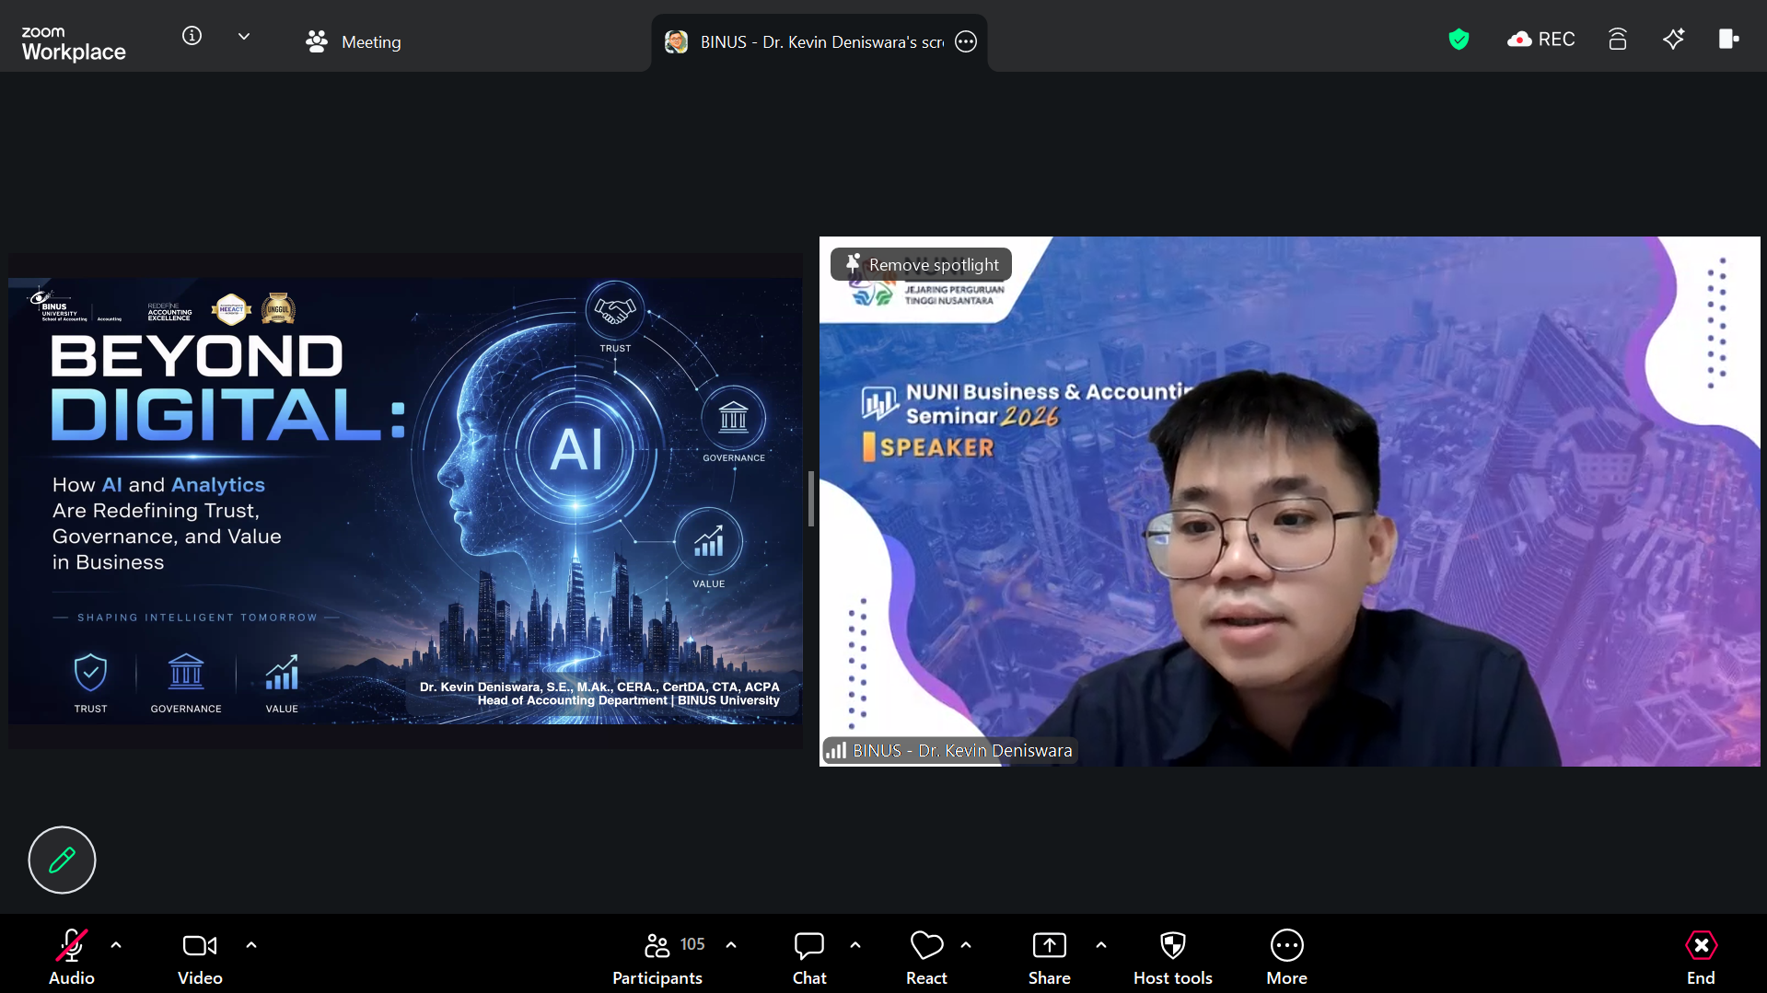Open the React heart menu
This screenshot has width=1767, height=993.
926,957
